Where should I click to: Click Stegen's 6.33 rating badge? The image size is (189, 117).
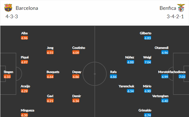[7, 77]
